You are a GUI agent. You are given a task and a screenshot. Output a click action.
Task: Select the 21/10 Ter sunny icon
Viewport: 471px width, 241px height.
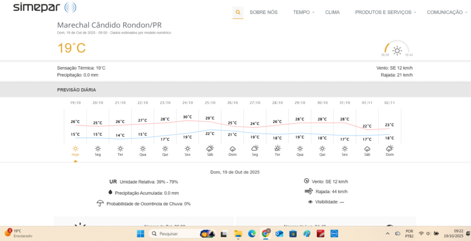pyautogui.click(x=120, y=148)
